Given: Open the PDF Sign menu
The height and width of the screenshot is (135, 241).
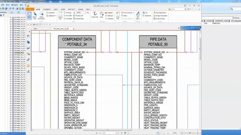Looking at the screenshot, I should pyautogui.click(x=138, y=15).
